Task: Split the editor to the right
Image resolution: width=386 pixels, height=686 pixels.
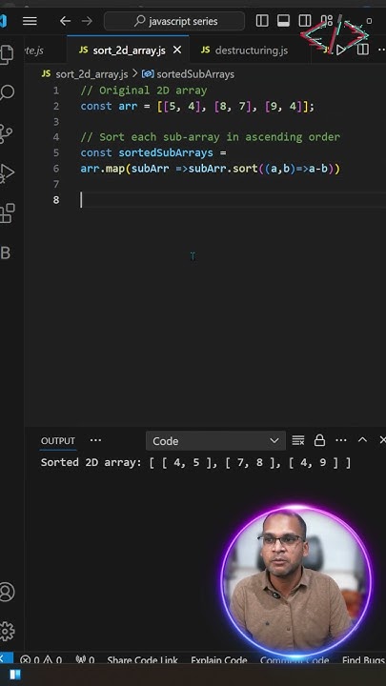Action: pos(363,50)
